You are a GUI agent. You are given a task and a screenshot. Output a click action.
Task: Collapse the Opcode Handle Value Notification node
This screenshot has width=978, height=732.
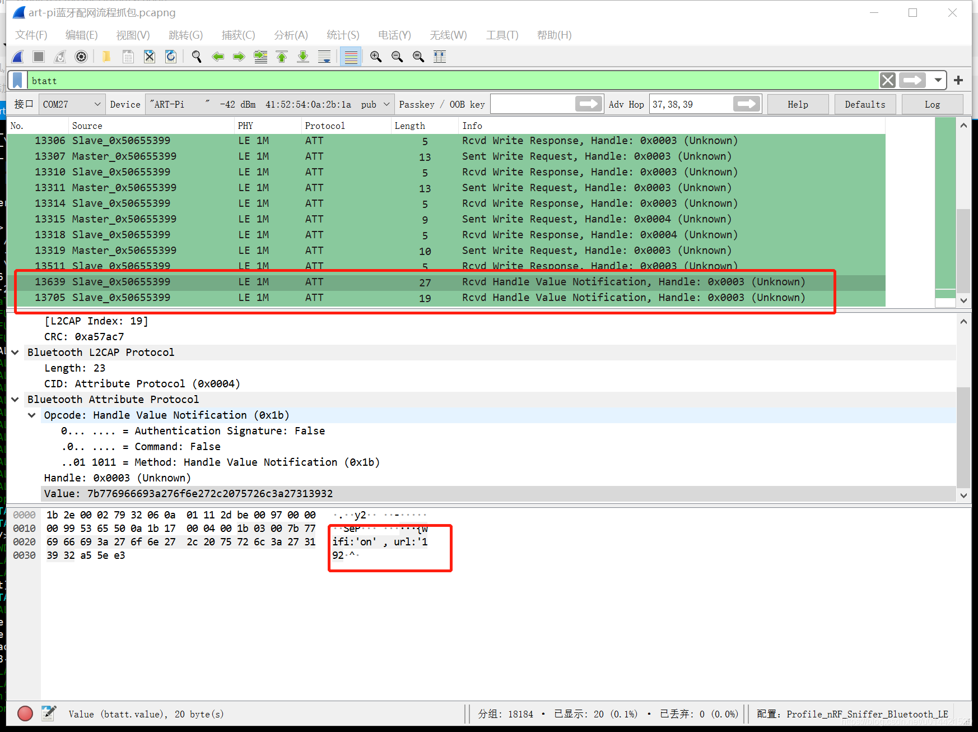tap(32, 415)
